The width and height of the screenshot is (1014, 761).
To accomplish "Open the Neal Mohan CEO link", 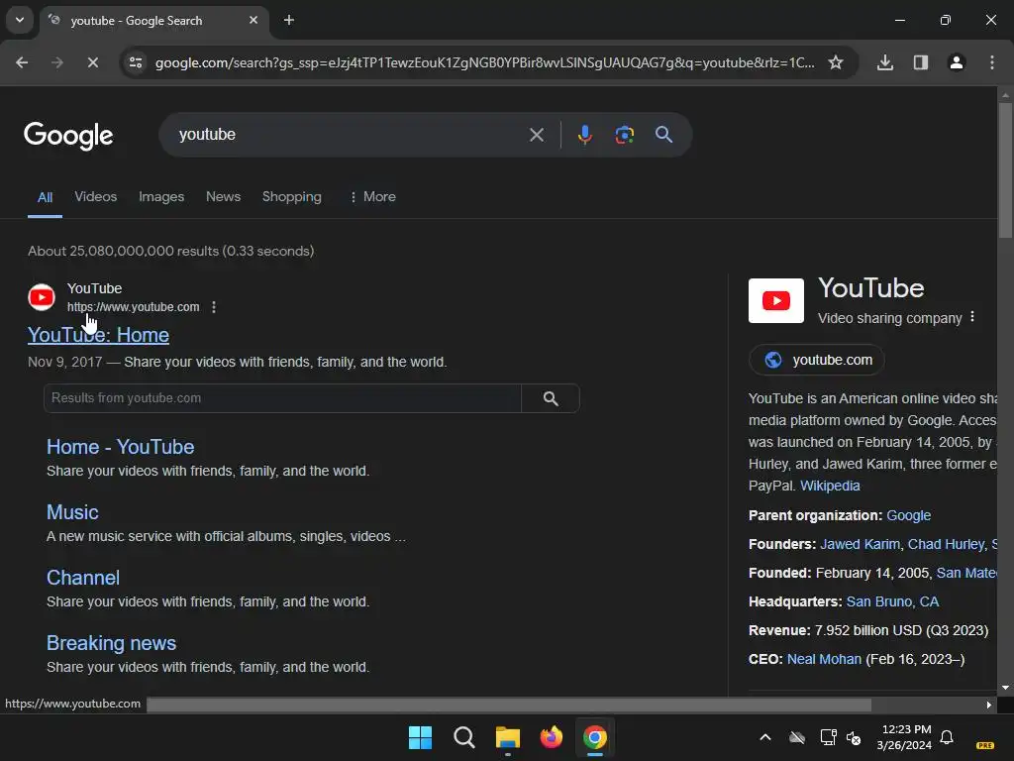I will click(824, 659).
